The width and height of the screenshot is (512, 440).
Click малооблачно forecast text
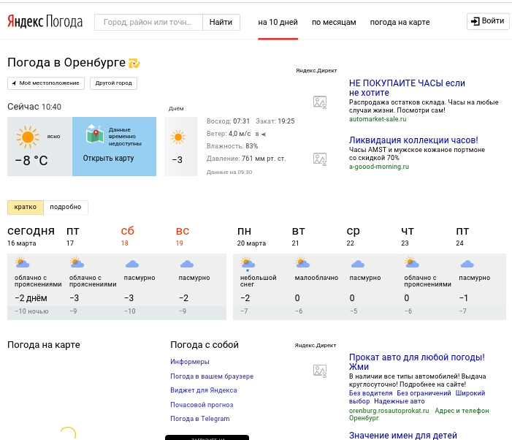pos(316,278)
